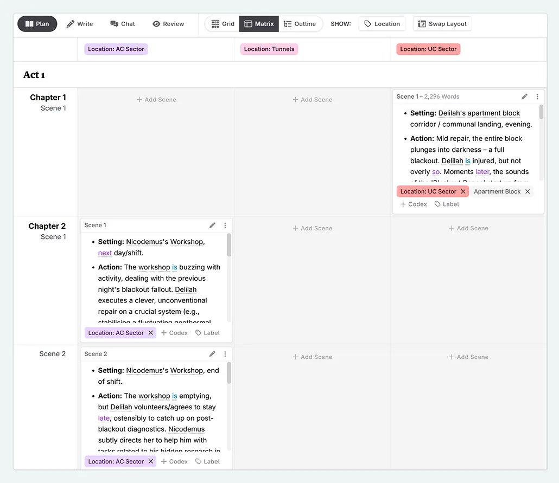The image size is (559, 483).
Task: Switch to Grid view
Action: (223, 24)
